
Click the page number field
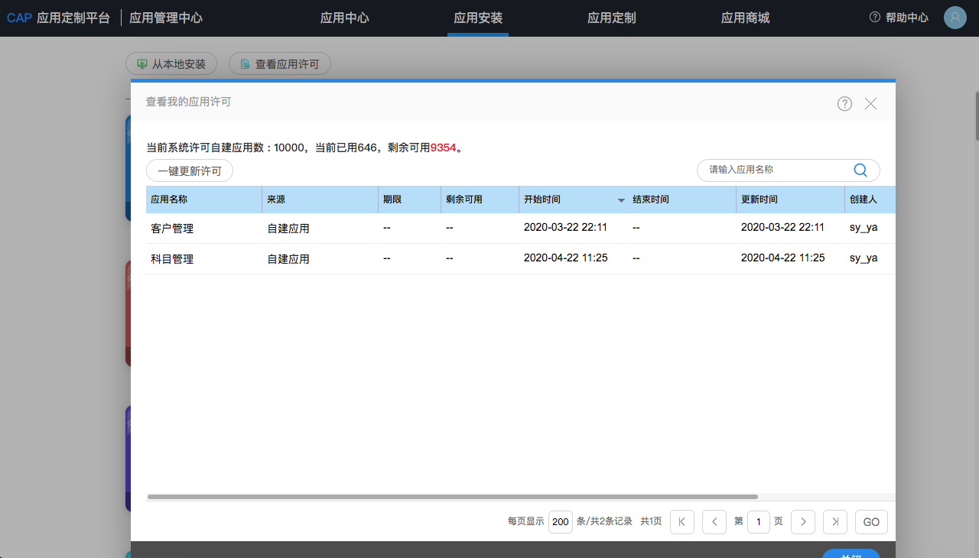[759, 521]
